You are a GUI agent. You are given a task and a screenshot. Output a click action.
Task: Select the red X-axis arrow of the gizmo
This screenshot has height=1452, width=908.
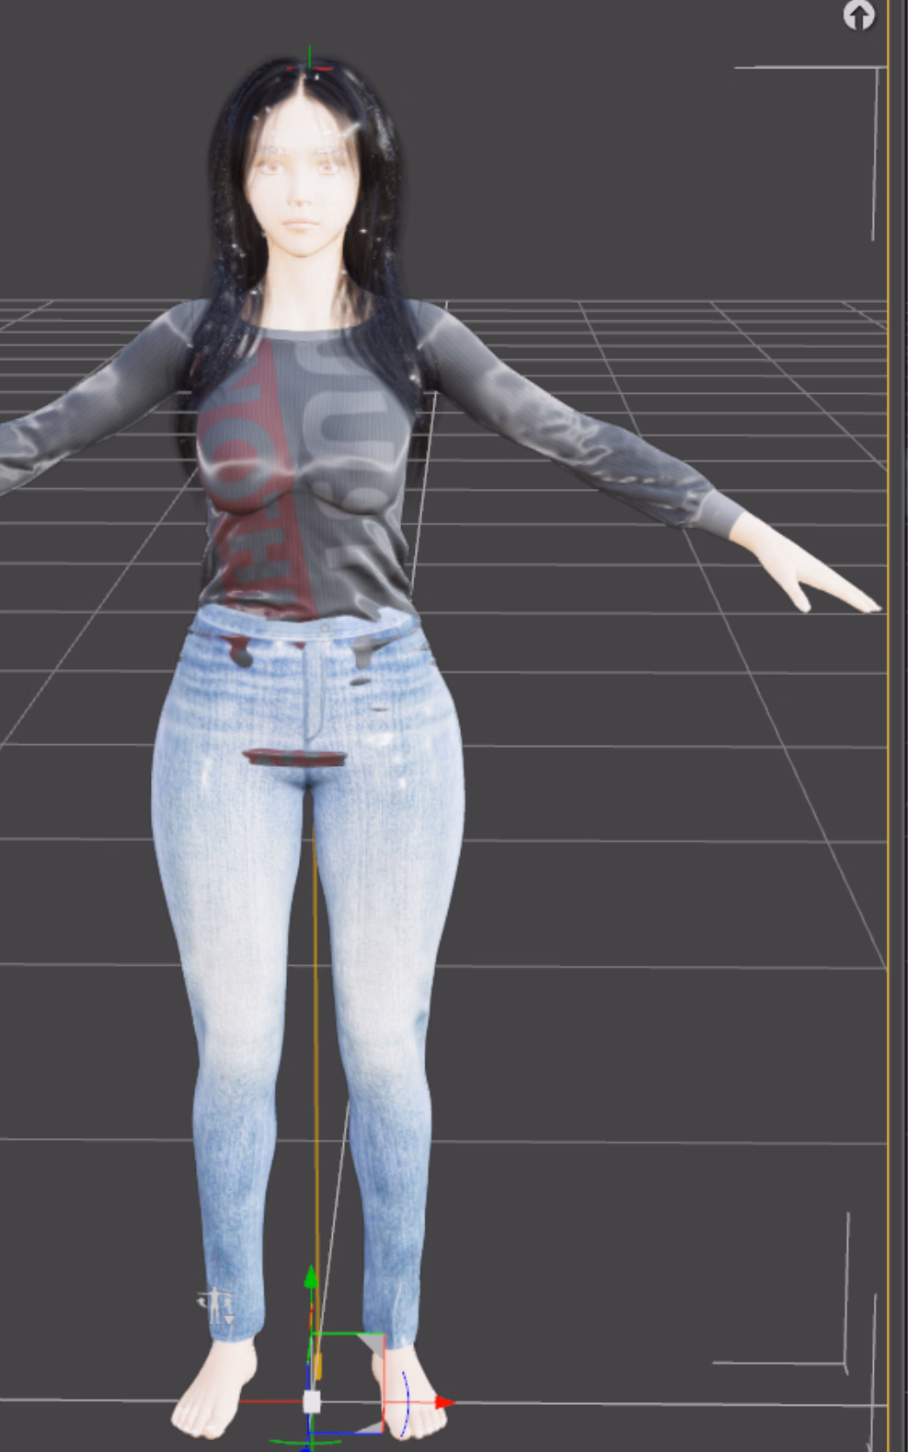(443, 1402)
